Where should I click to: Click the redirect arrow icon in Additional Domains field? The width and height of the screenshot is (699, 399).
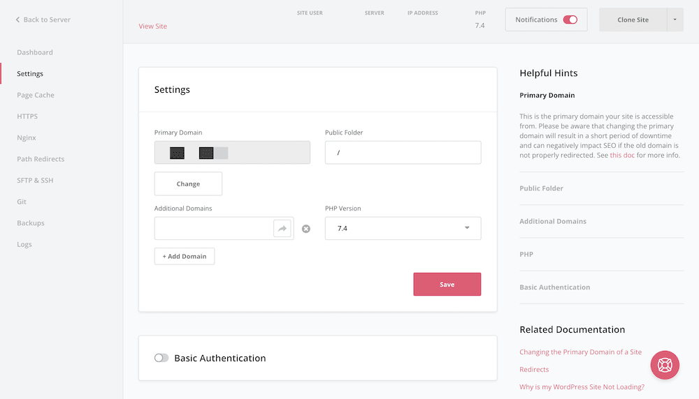click(x=282, y=229)
